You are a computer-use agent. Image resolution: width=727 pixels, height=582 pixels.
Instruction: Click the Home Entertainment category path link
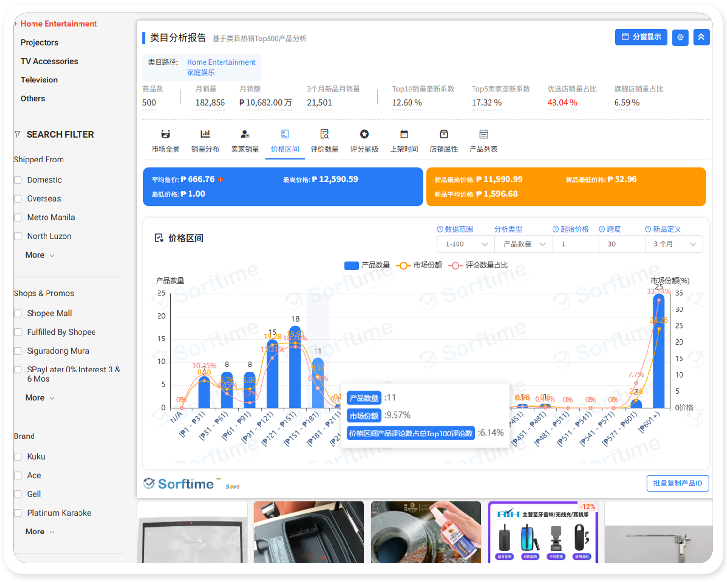tap(221, 62)
